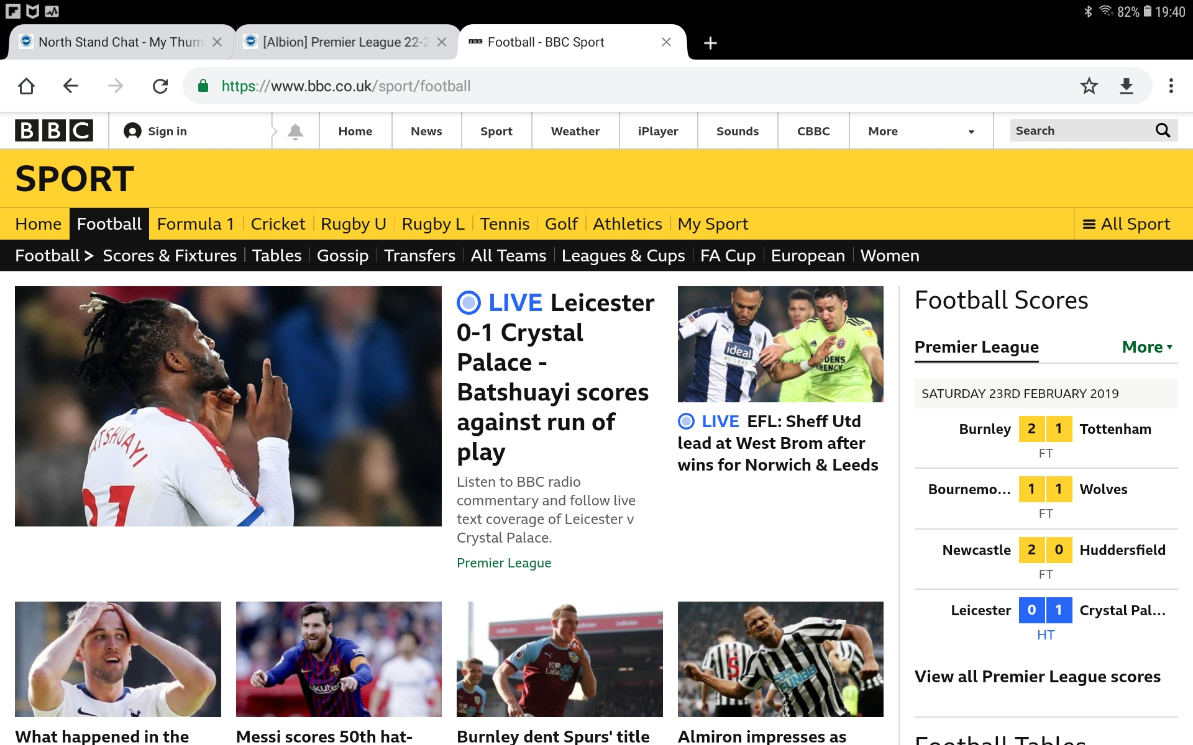Close the Albion Premier League tab
Screen dimensions: 1193x745
coord(442,42)
